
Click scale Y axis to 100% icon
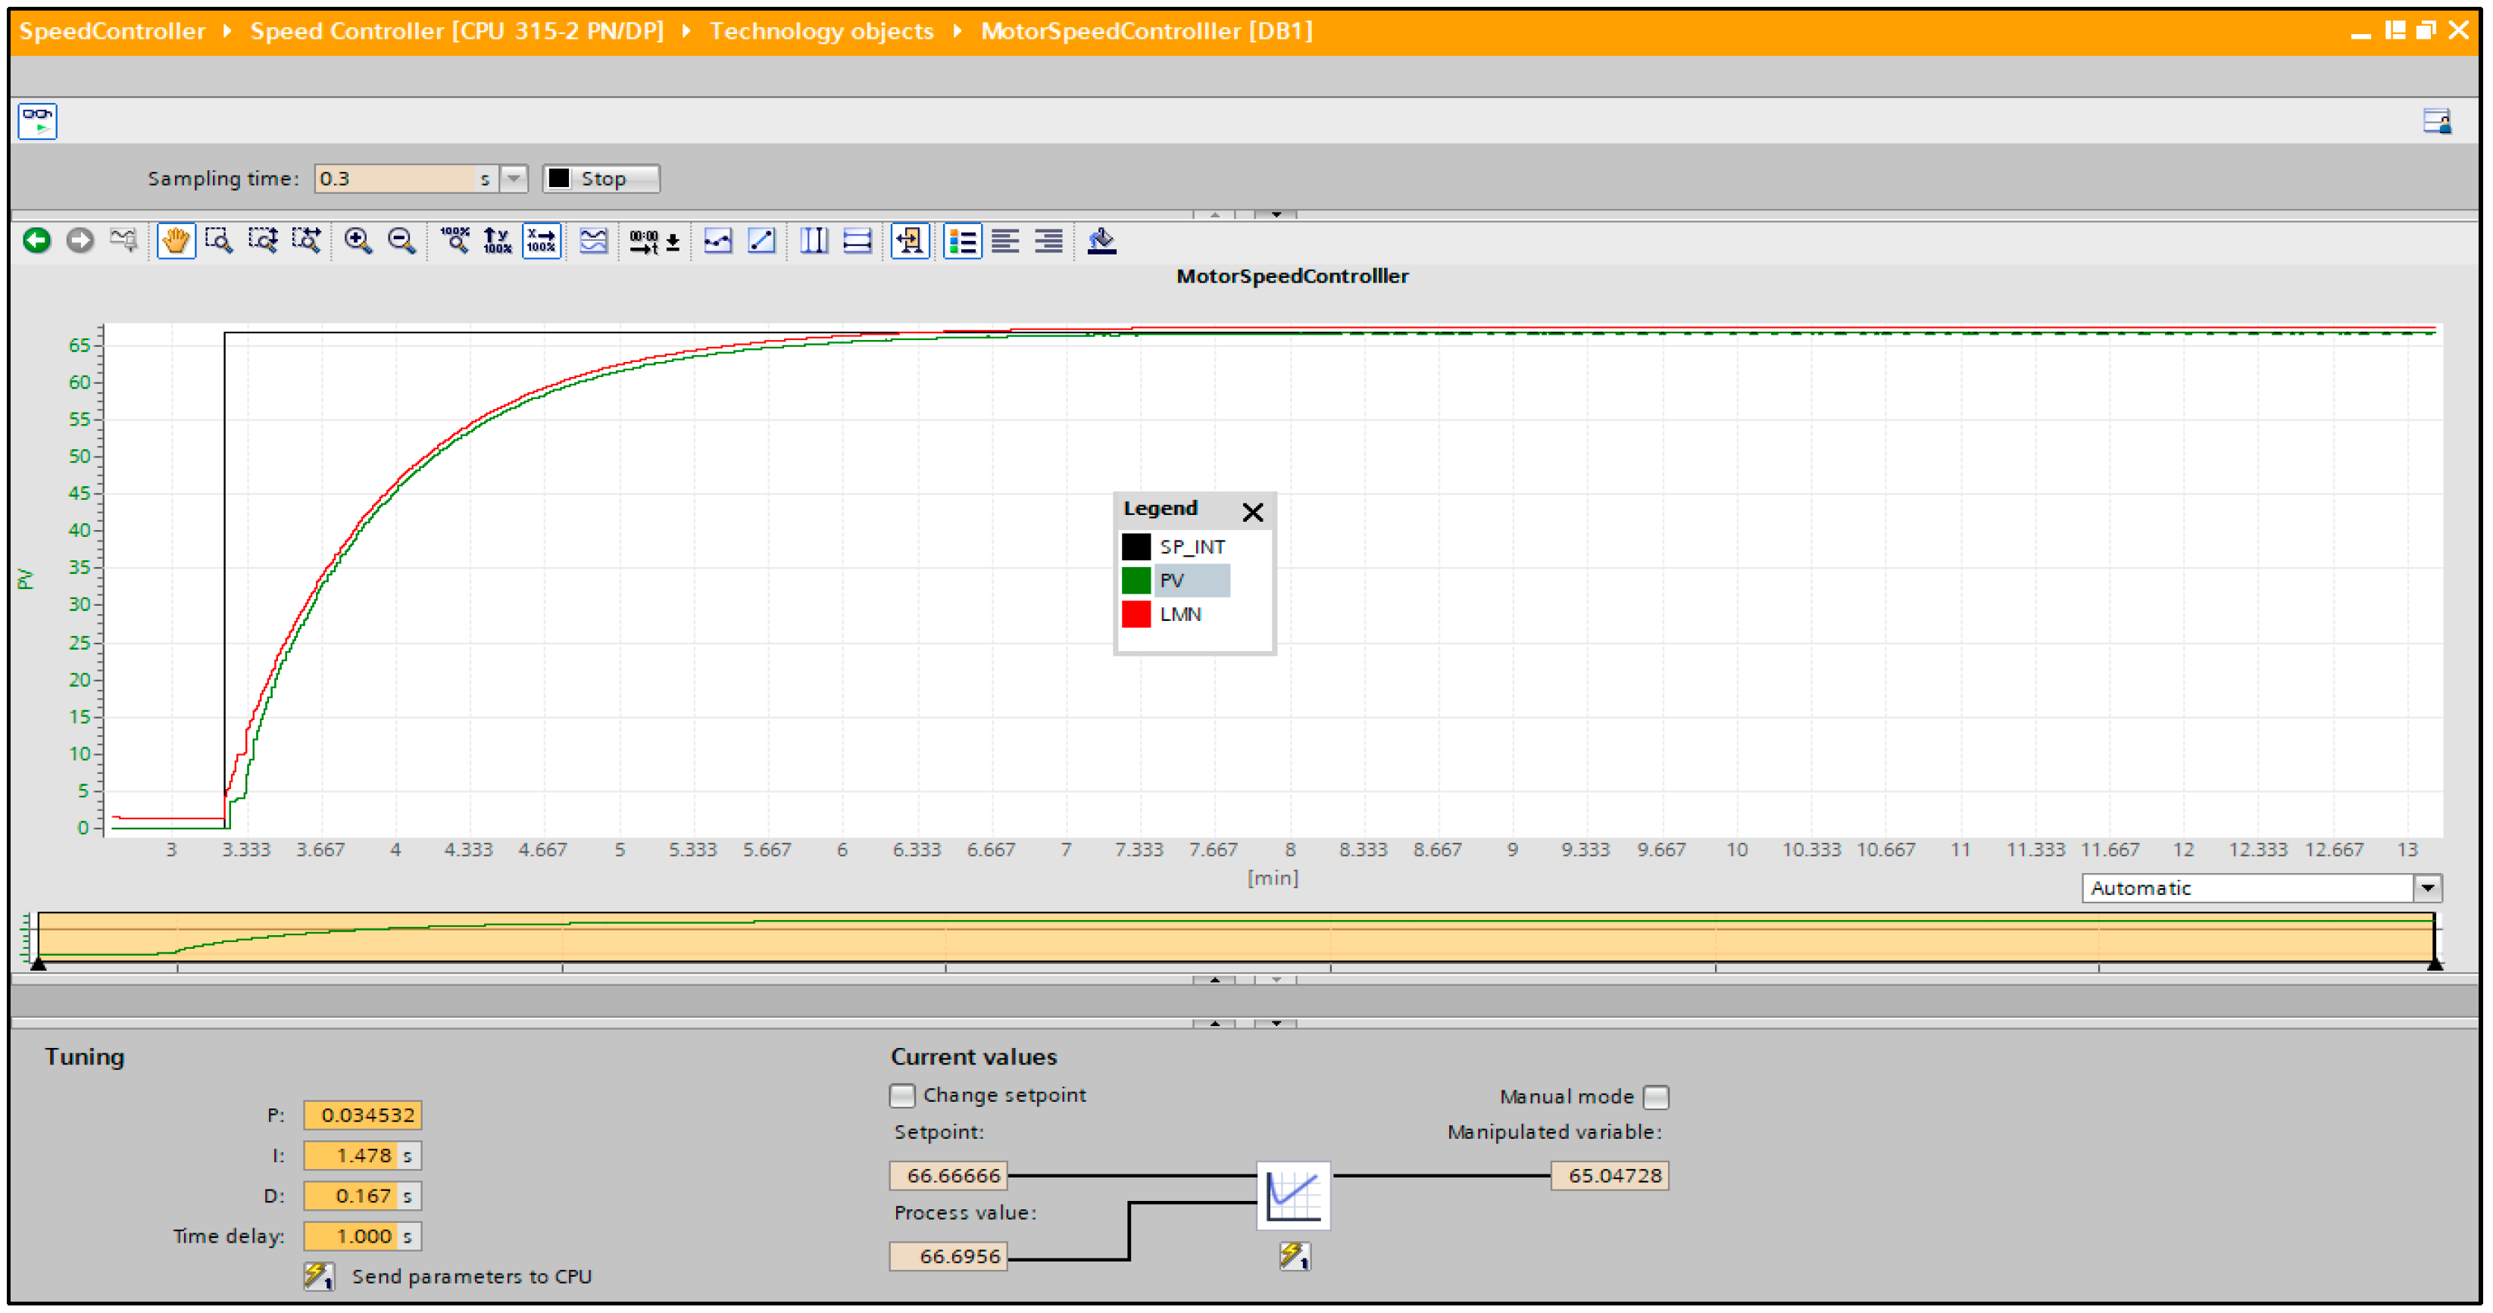(498, 241)
